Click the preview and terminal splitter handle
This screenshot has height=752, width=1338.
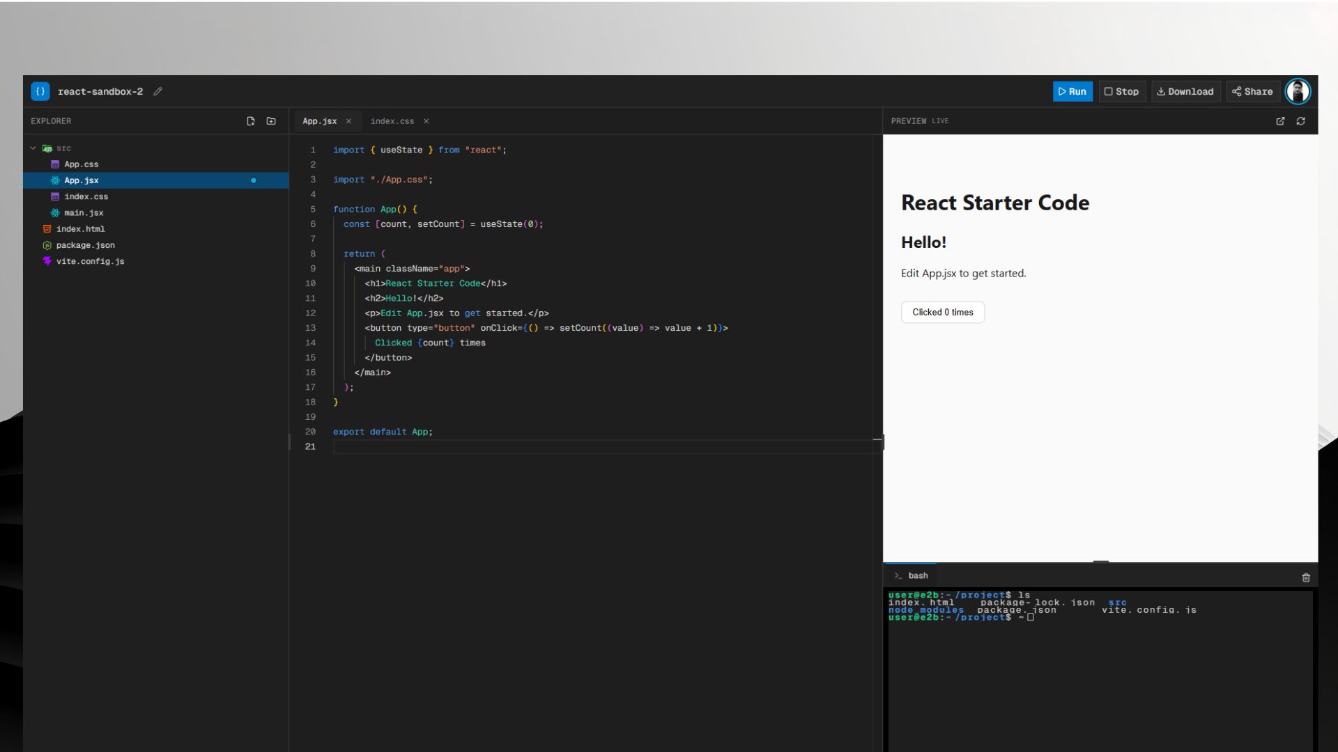(x=1100, y=561)
